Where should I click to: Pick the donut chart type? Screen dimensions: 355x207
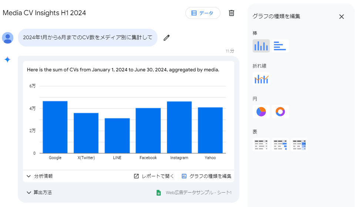(x=280, y=112)
